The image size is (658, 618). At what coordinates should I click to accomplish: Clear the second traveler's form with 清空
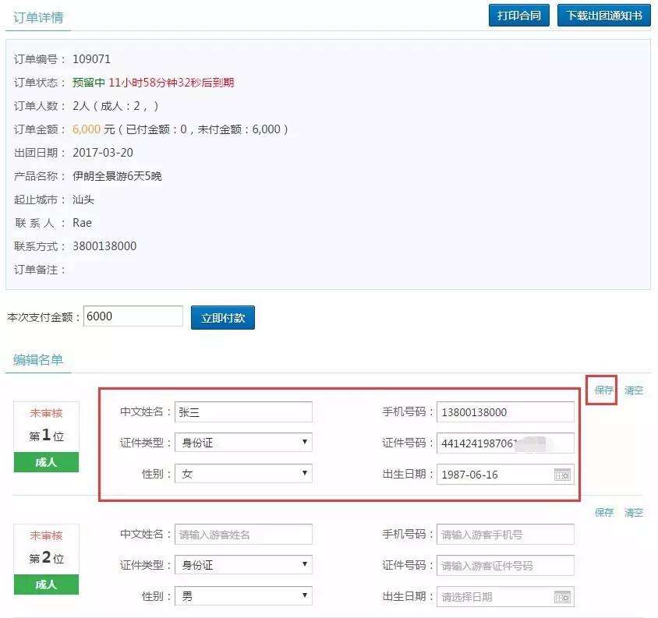(x=633, y=513)
